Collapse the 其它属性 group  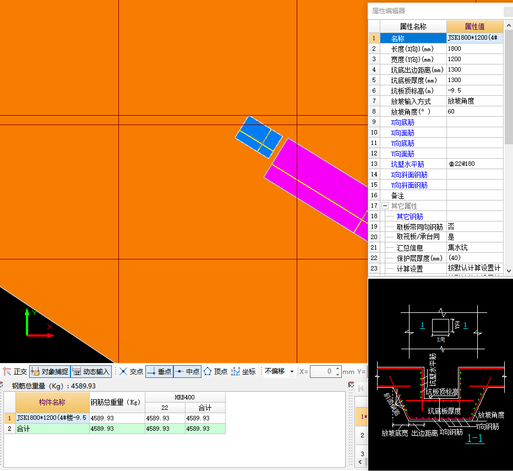coord(385,206)
